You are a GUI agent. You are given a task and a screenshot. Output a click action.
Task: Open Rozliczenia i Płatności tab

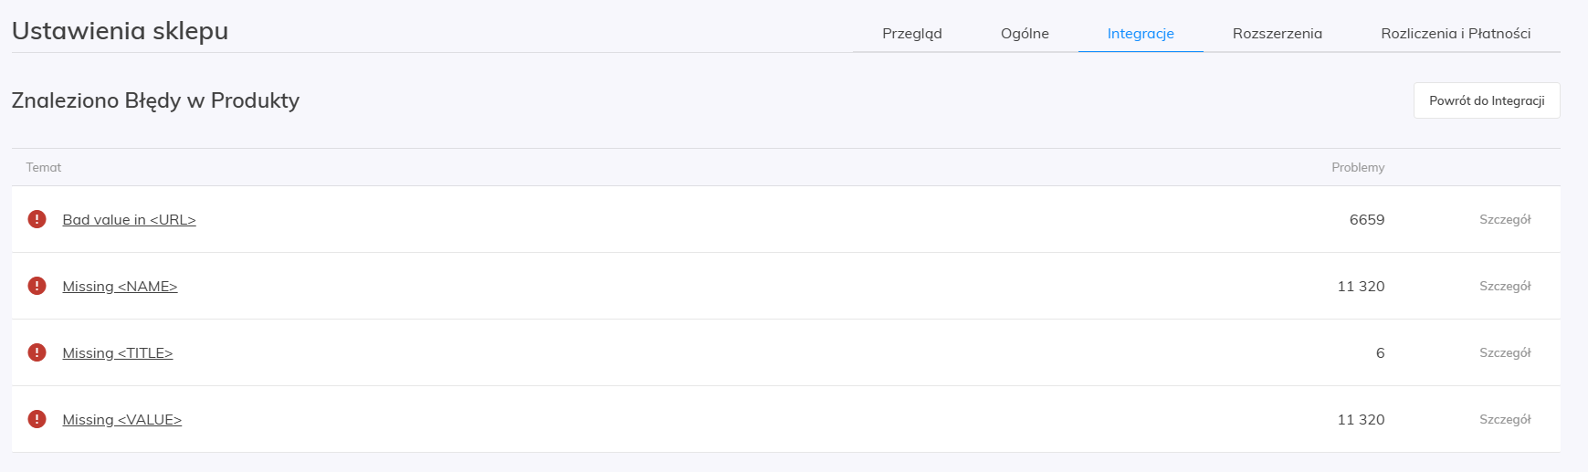1456,34
